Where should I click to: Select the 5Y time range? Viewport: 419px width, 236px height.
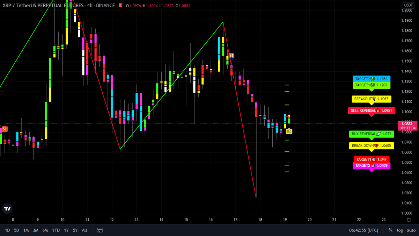point(75,230)
